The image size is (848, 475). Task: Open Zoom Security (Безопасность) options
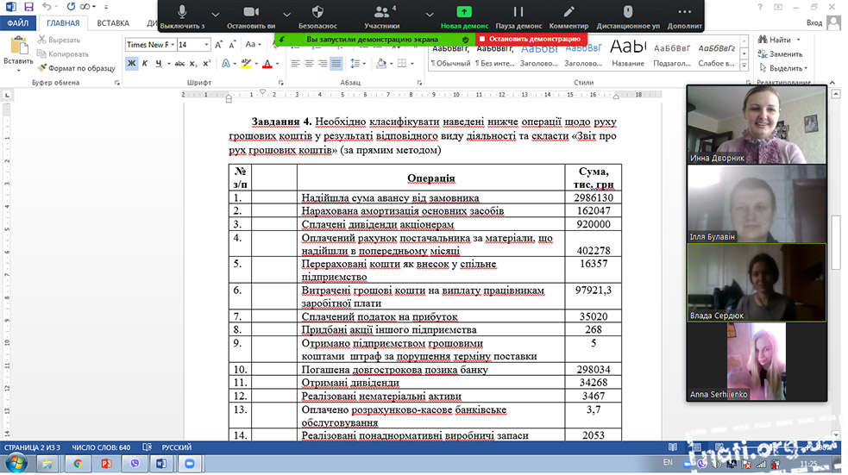coord(317,16)
